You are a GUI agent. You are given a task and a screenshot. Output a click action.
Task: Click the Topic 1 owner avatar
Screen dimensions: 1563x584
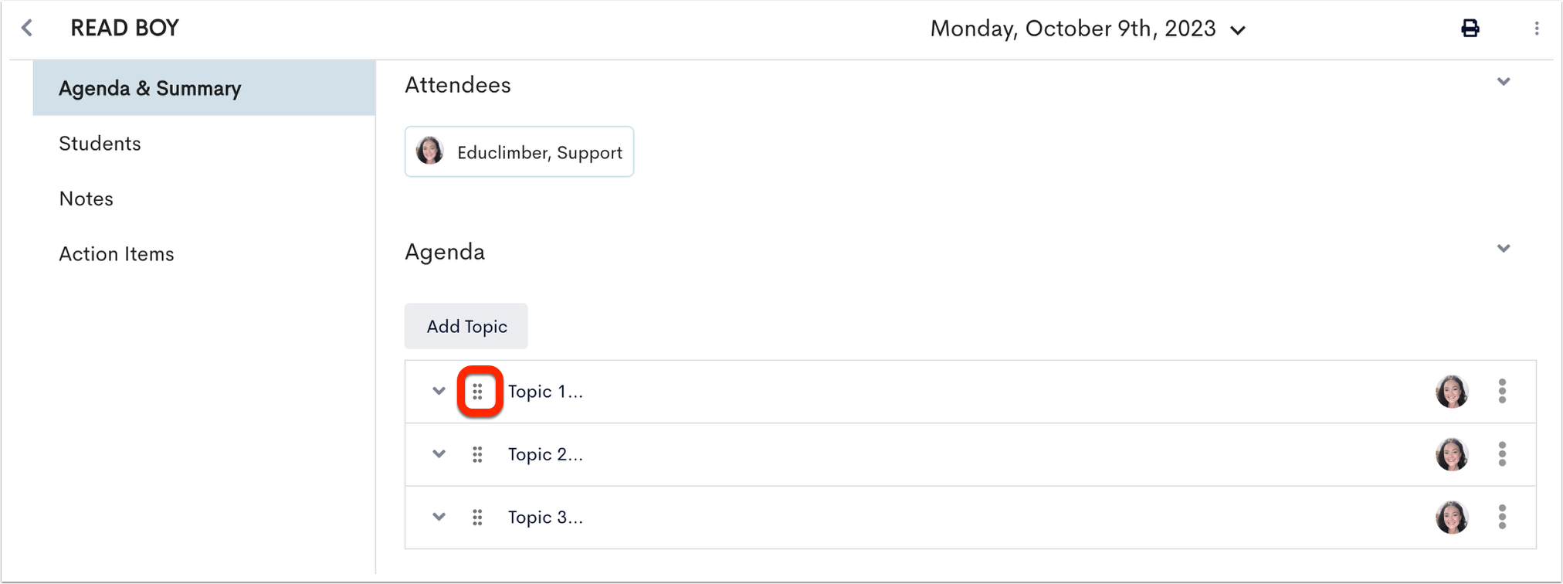1452,392
